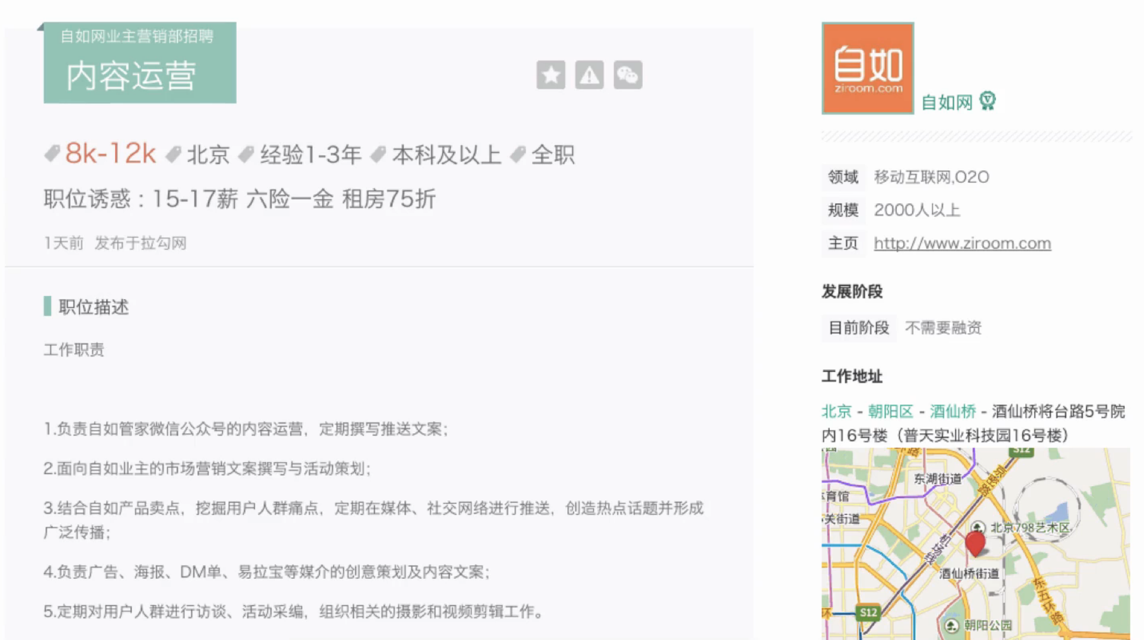This screenshot has height=640, width=1144.
Task: Click the WeChat share icon
Action: click(x=628, y=75)
